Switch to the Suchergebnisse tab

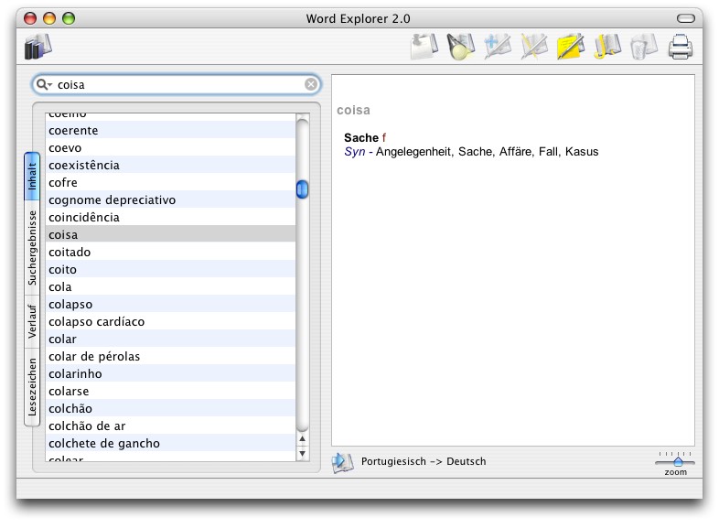[32, 248]
